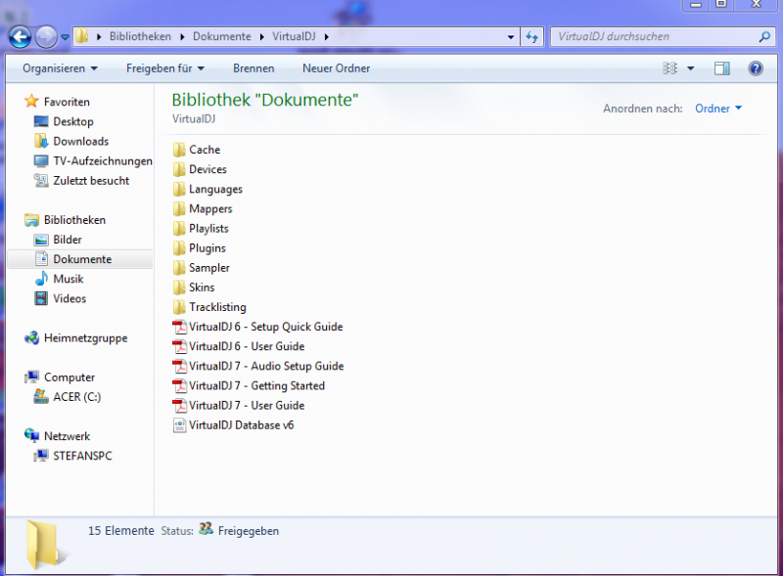Open recent pages dropdown beside the nav arrows
This screenshot has width=783, height=576.
pos(65,37)
